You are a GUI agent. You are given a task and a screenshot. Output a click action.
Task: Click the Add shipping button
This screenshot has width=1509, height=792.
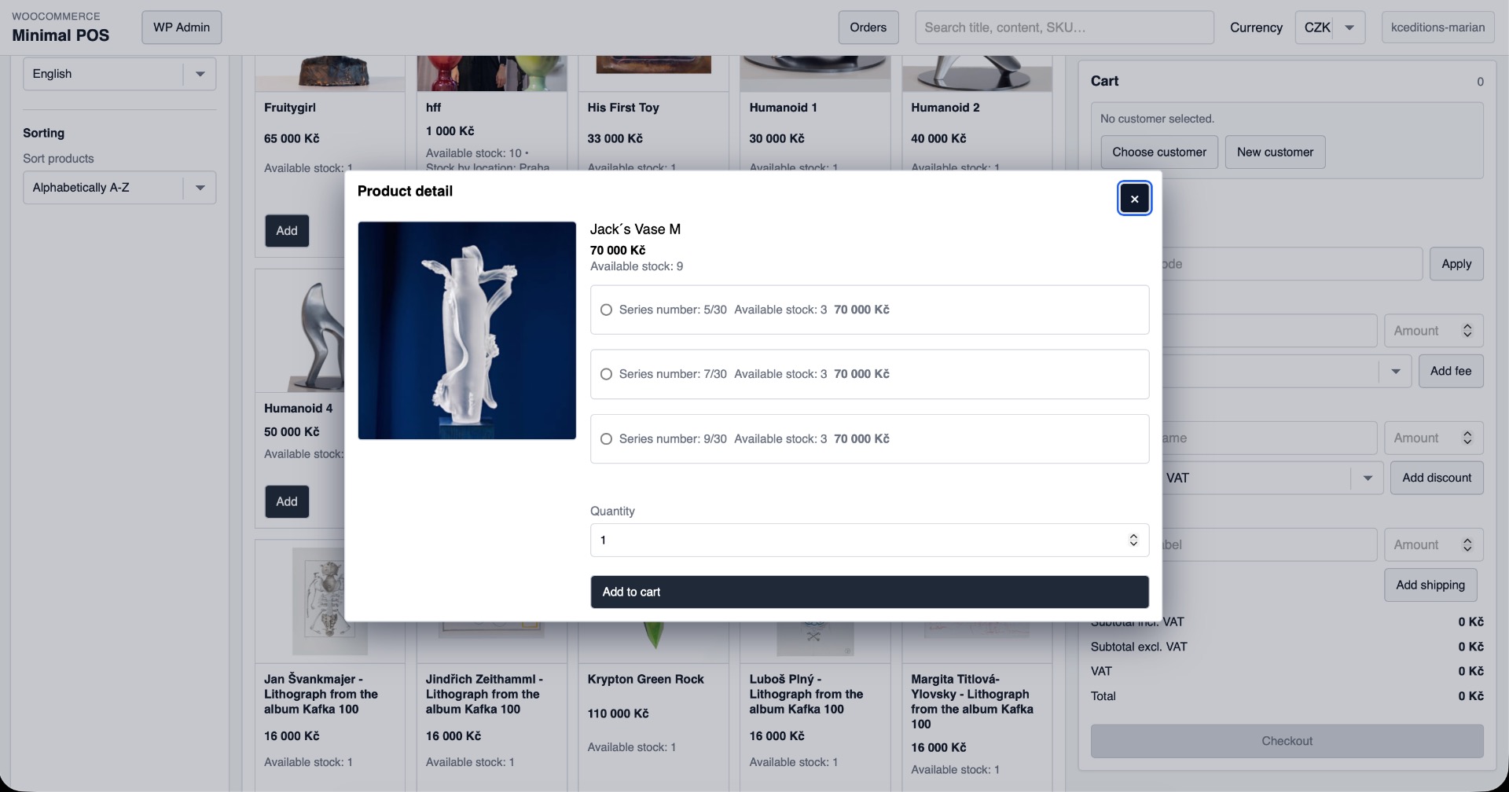1430,585
